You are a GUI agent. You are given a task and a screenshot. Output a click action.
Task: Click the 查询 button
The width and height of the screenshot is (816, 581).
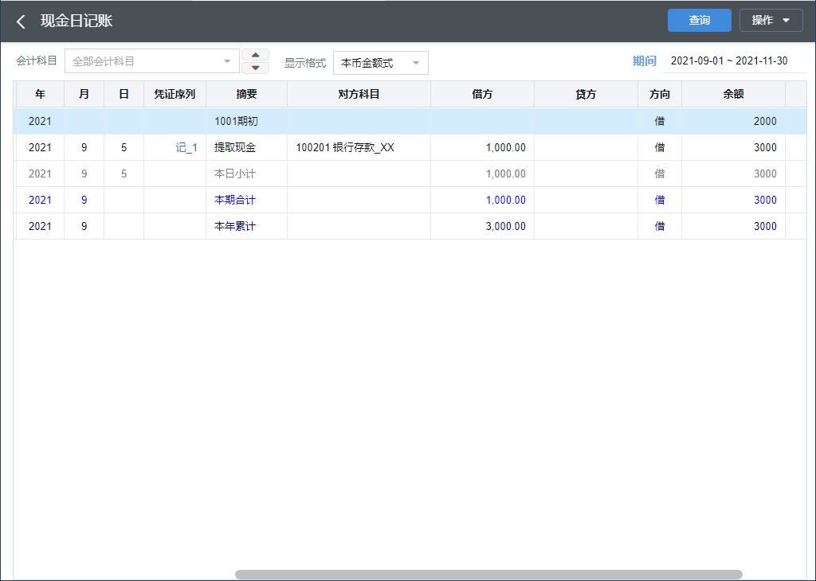[699, 20]
